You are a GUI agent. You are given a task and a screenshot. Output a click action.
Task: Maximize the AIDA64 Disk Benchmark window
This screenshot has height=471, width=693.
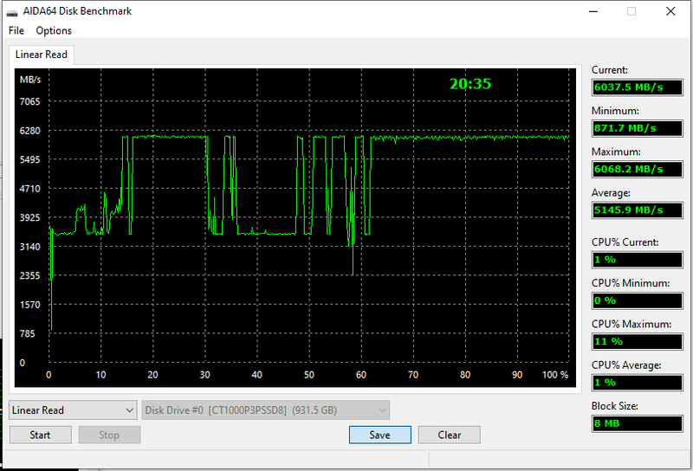pyautogui.click(x=631, y=11)
